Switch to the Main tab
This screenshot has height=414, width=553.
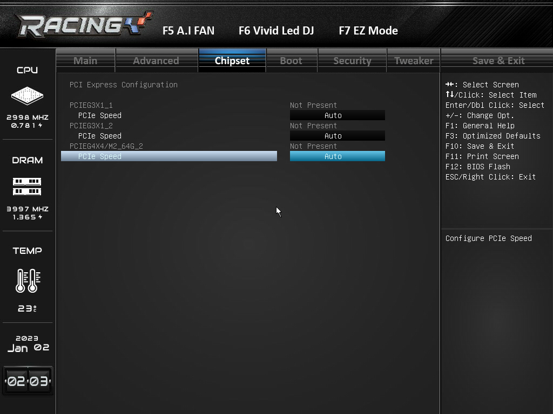[85, 60]
